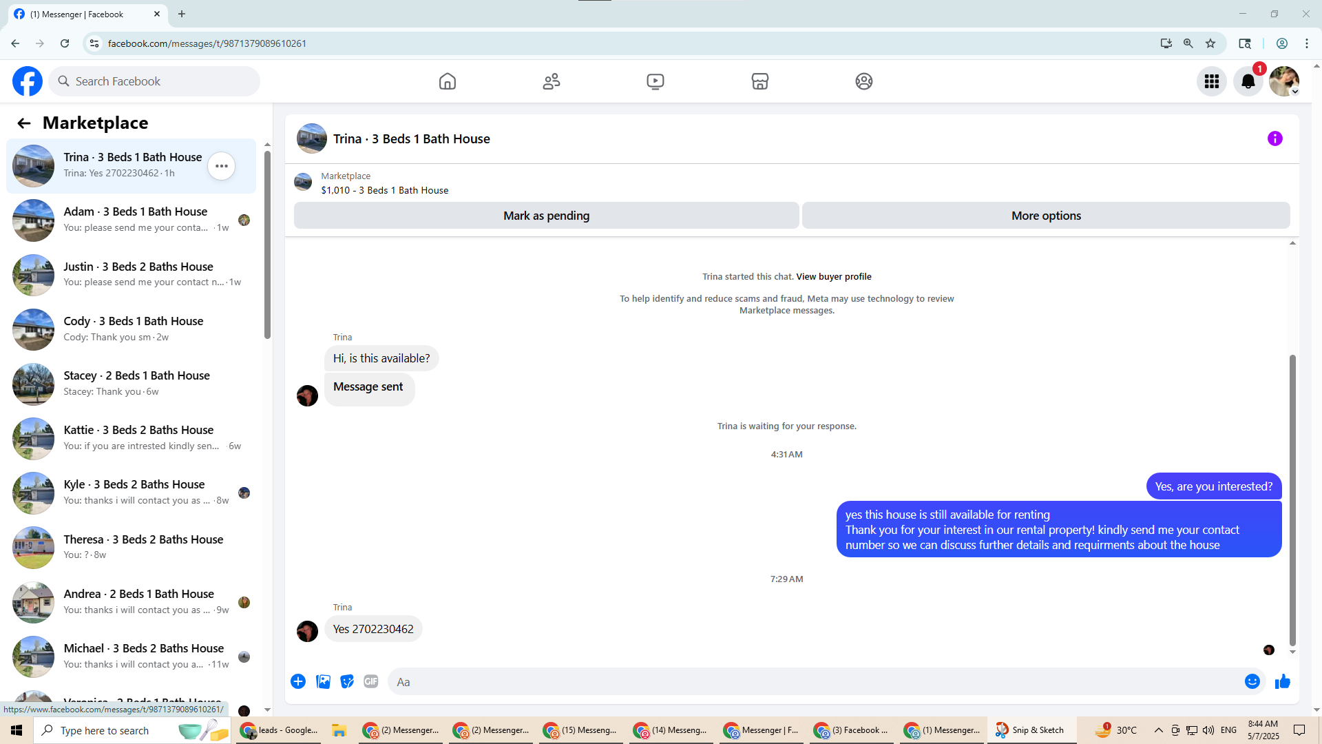Open the emoji picker in the message box

[x=1252, y=681]
